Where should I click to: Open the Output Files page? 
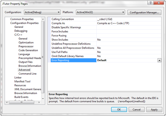click(x=25, y=62)
